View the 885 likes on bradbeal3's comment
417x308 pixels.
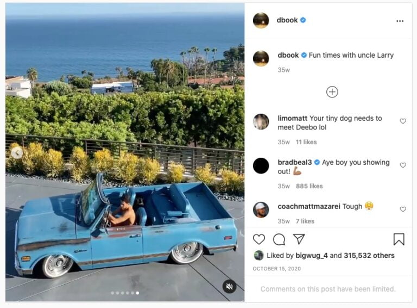click(x=309, y=186)
